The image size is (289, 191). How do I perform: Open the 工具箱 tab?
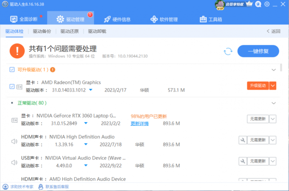pyautogui.click(x=211, y=20)
